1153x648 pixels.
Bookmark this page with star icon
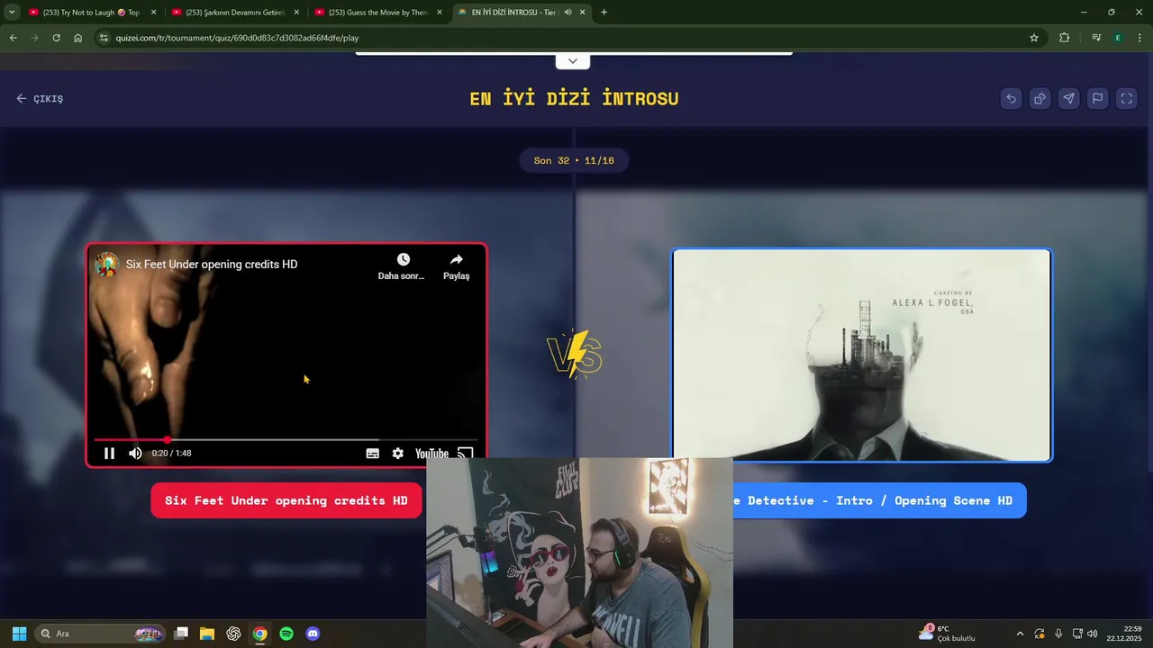1034,38
